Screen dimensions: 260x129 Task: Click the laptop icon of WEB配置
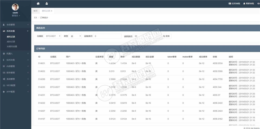coord(4,85)
